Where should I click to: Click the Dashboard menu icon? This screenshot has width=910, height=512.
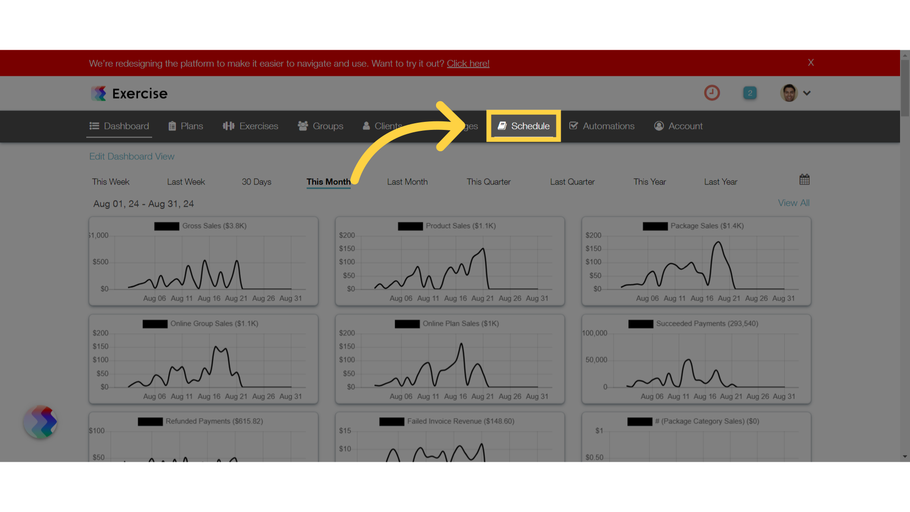pyautogui.click(x=94, y=126)
